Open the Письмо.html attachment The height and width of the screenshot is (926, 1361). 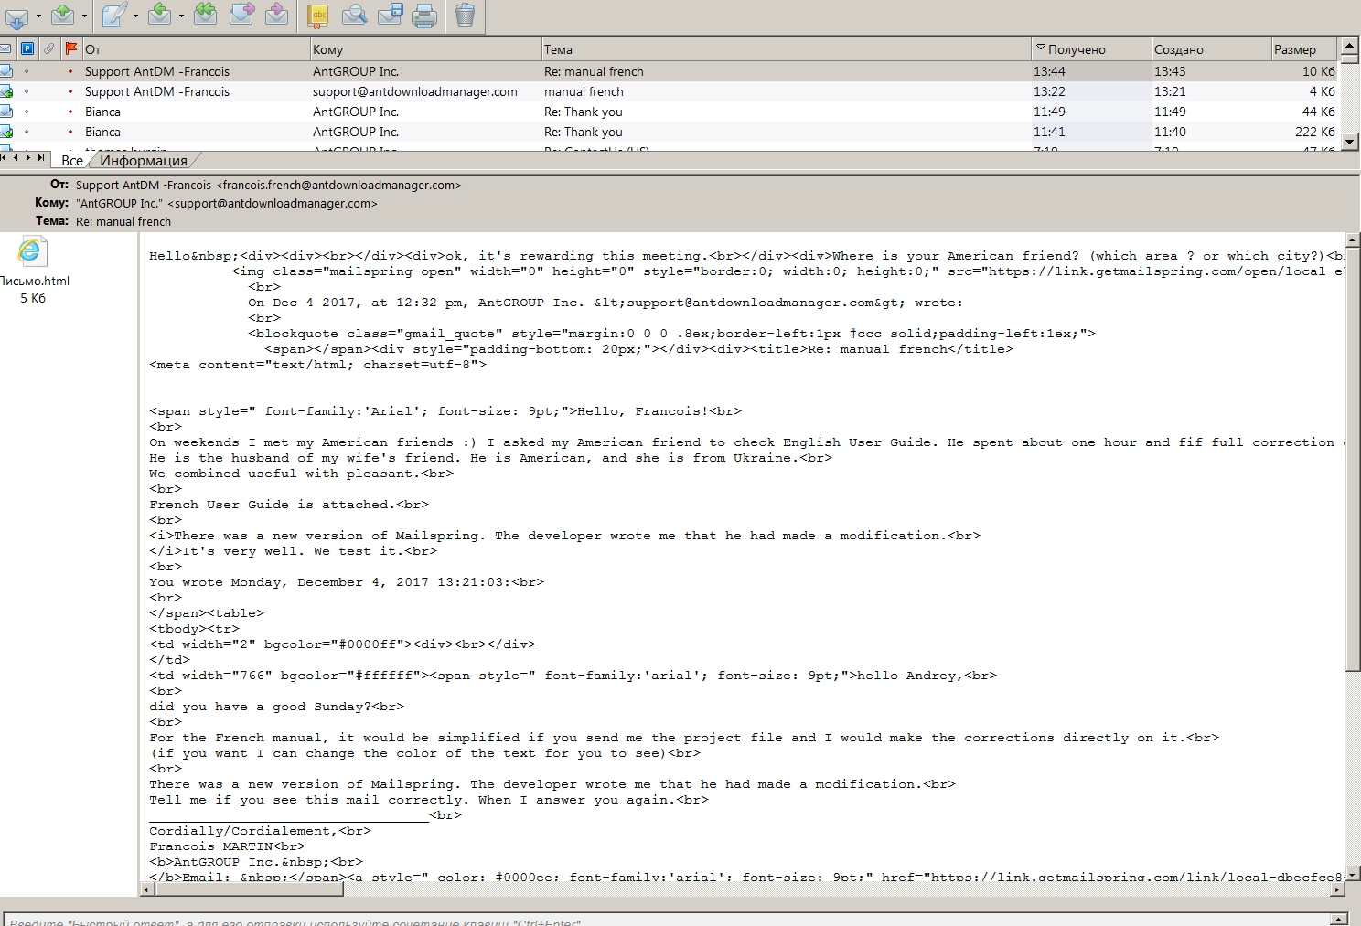[33, 253]
